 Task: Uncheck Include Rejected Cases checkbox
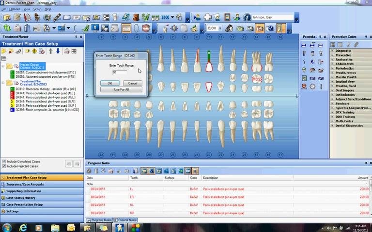[4, 166]
